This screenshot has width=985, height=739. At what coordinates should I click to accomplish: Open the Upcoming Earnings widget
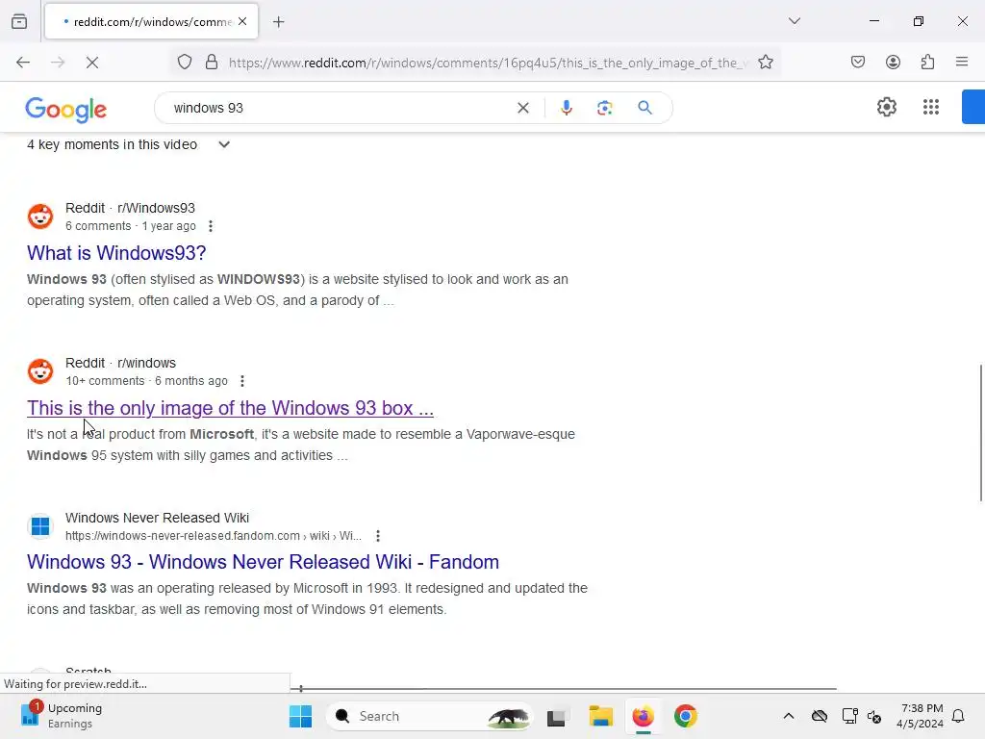[62, 716]
